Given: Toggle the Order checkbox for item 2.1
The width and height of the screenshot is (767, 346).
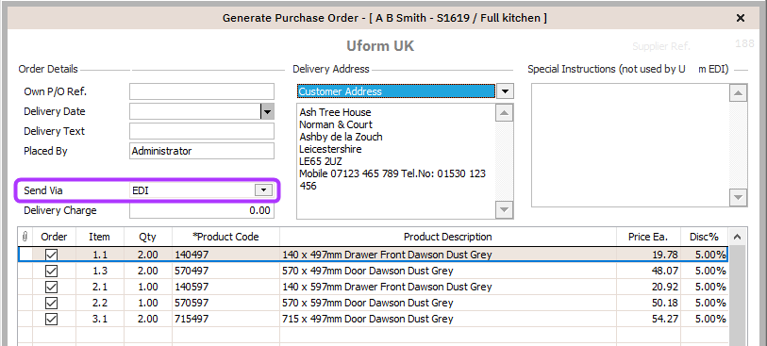Looking at the screenshot, I should click(51, 287).
